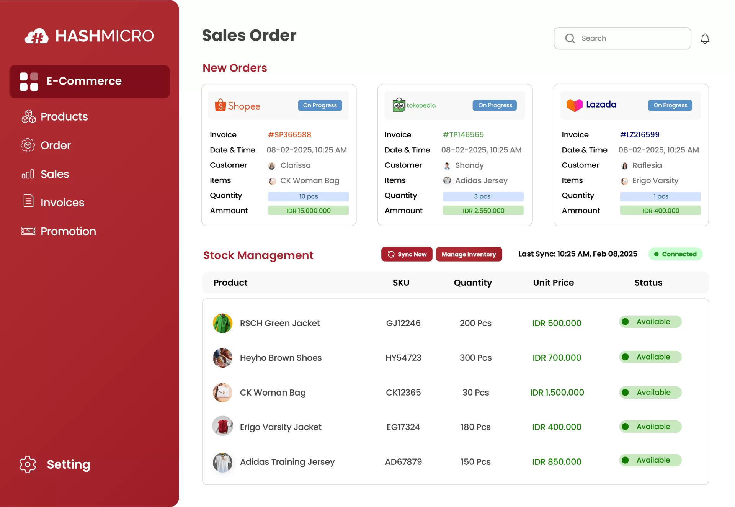Click the notification bell icon
This screenshot has width=735, height=507.
[x=706, y=38]
